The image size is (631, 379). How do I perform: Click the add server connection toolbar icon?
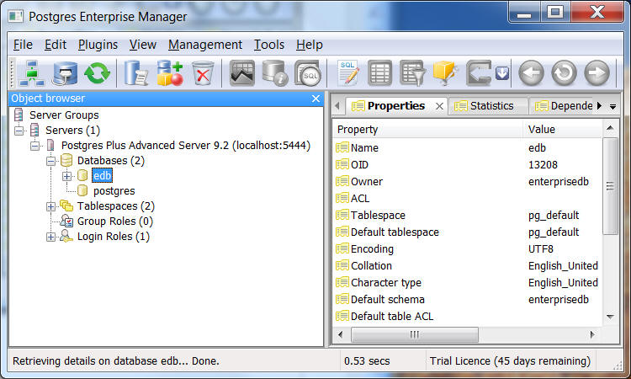pos(32,73)
